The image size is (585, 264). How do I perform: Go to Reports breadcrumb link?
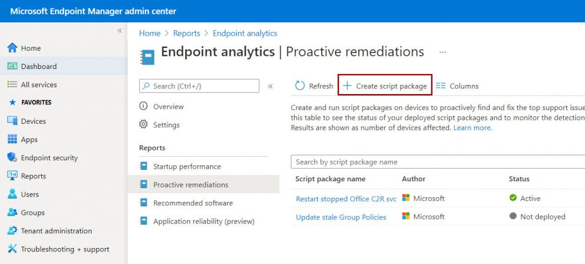[x=187, y=33]
